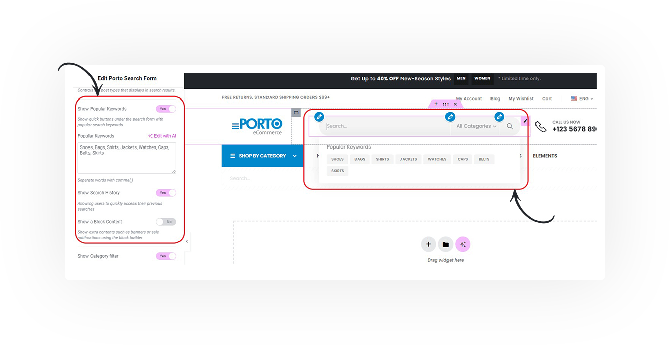Click the Edit with AI link

162,136
